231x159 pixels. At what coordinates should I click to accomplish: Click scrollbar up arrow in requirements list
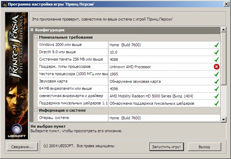click(x=223, y=30)
